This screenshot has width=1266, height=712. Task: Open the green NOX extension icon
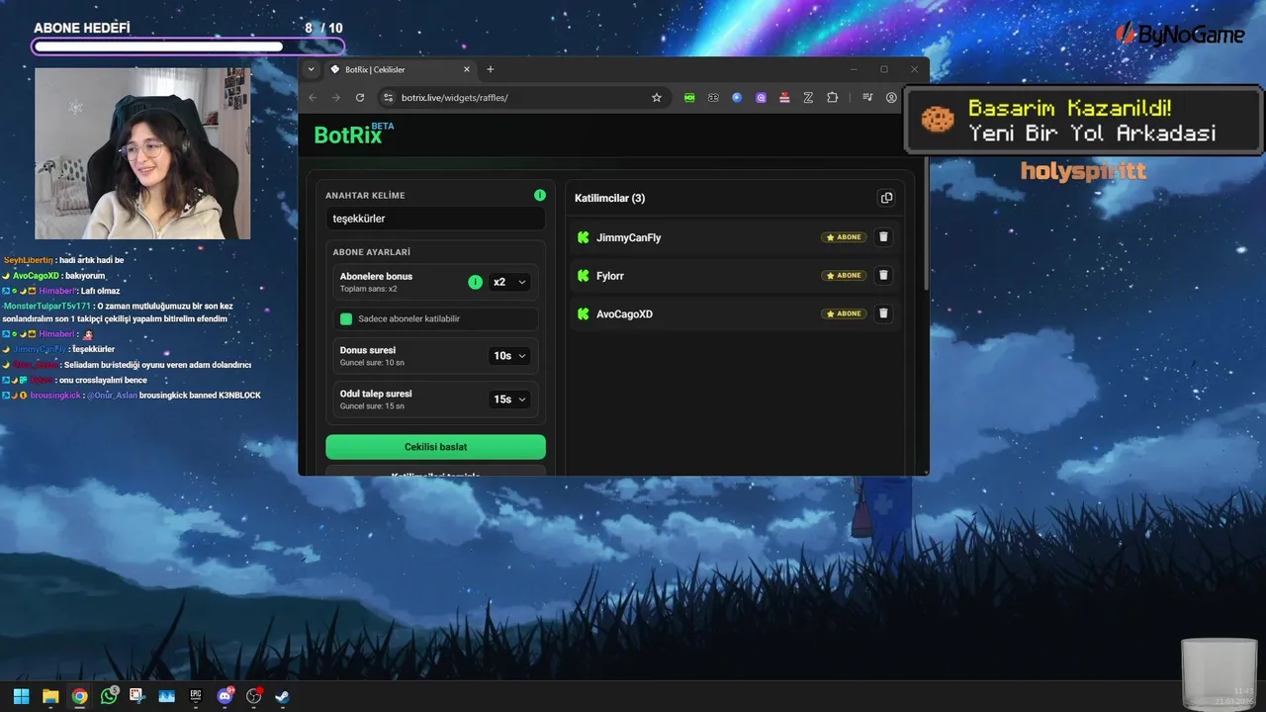pos(689,97)
